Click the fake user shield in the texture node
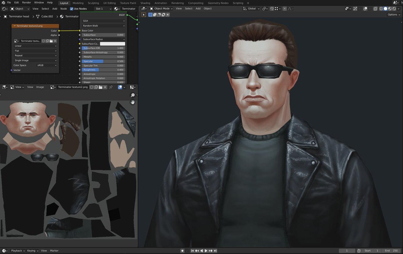Screen dimensions: 403x254 (x=43, y=41)
